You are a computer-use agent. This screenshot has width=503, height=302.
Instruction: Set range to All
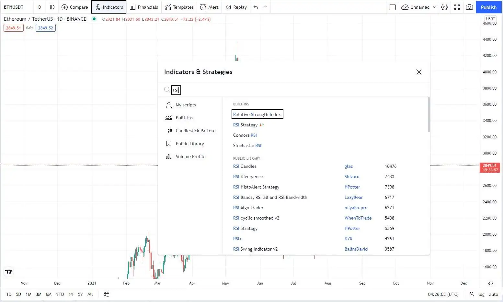pyautogui.click(x=90, y=294)
